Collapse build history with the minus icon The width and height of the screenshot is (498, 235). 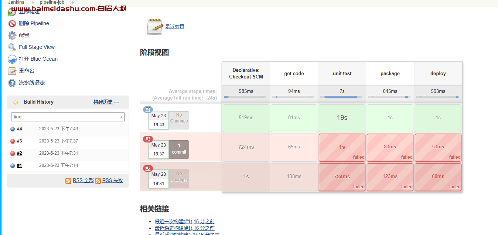(x=117, y=103)
